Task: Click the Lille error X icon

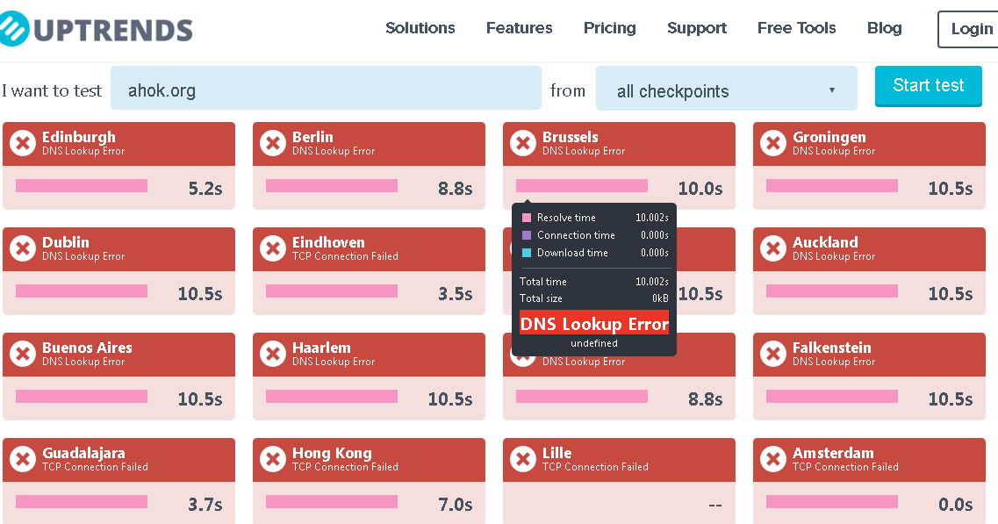Action: click(x=522, y=458)
